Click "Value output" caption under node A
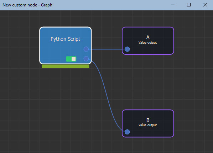This screenshot has height=153, width=213. click(x=147, y=43)
